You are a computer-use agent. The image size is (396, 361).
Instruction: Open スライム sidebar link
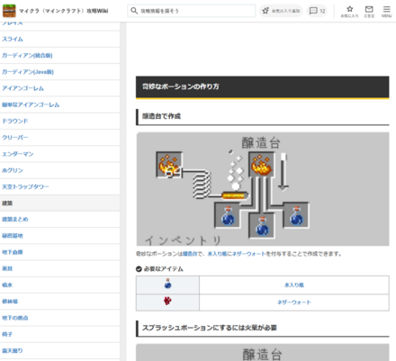(13, 39)
